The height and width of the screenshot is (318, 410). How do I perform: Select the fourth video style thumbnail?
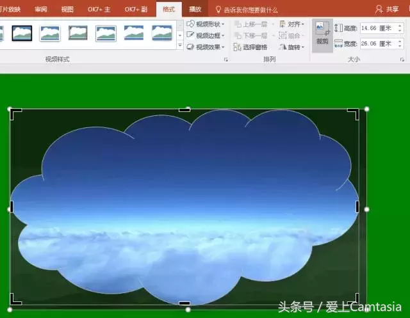coord(106,33)
